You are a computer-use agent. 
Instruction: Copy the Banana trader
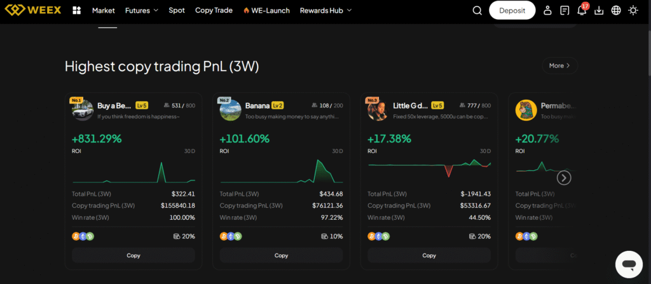(281, 255)
